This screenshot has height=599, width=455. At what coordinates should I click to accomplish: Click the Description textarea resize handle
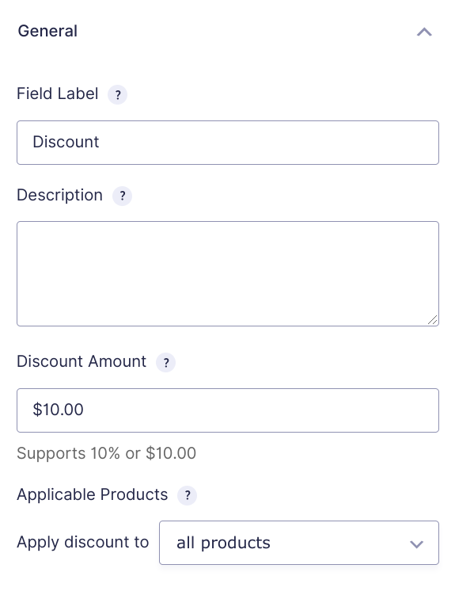[433, 320]
